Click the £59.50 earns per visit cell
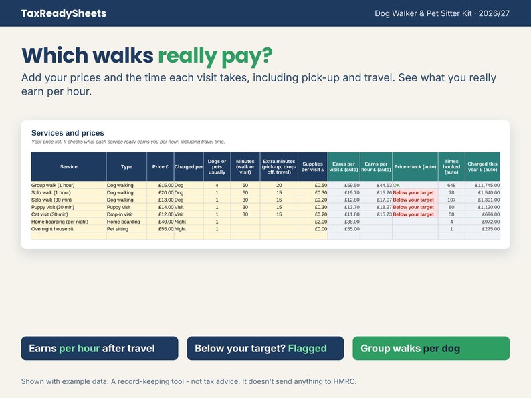This screenshot has width=531, height=398. tap(344, 185)
